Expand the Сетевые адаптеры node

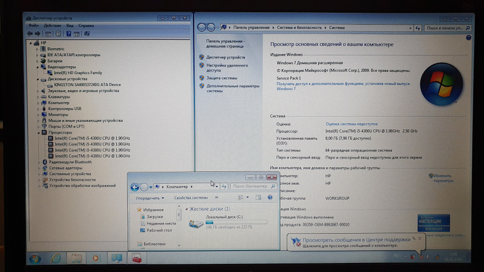(x=39, y=168)
